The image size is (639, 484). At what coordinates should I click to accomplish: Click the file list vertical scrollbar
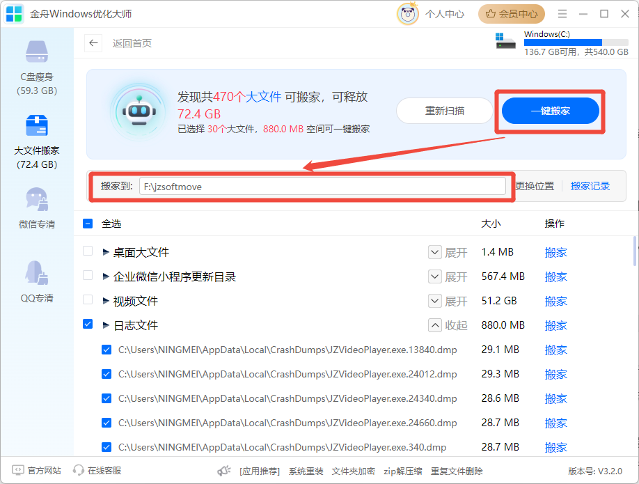[635, 251]
